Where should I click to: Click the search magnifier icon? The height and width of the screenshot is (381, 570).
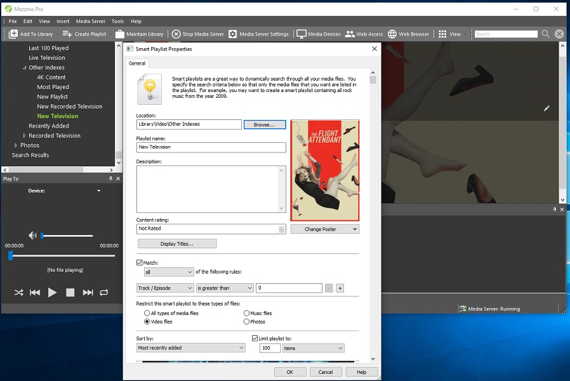[x=546, y=34]
